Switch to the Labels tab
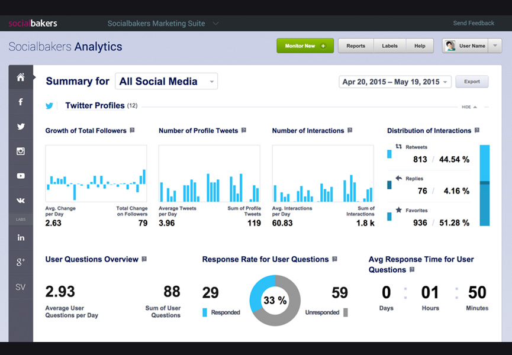 pyautogui.click(x=389, y=46)
